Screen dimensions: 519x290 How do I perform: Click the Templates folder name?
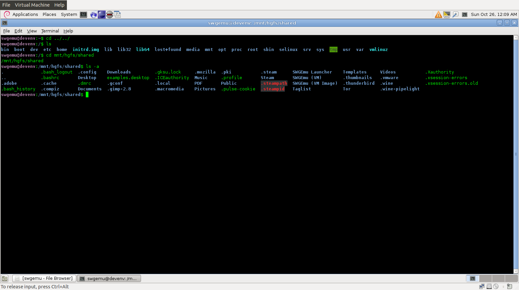tap(355, 72)
